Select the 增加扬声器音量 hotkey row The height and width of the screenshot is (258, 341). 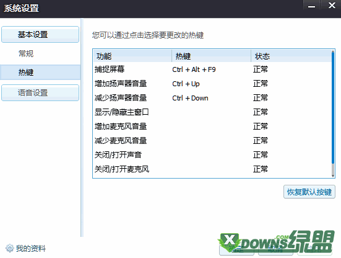coord(212,84)
